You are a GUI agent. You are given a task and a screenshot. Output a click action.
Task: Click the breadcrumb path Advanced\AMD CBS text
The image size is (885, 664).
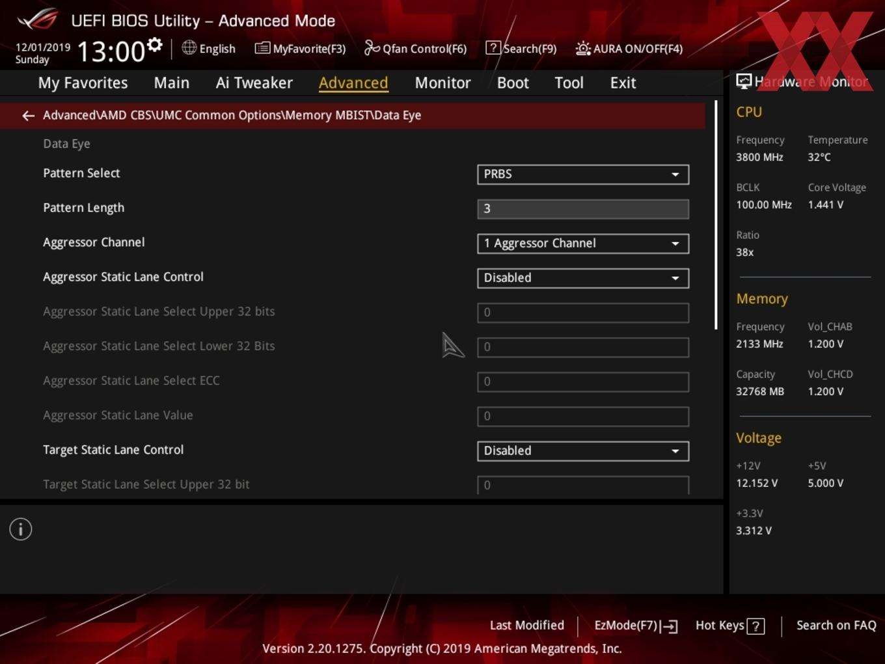point(232,115)
